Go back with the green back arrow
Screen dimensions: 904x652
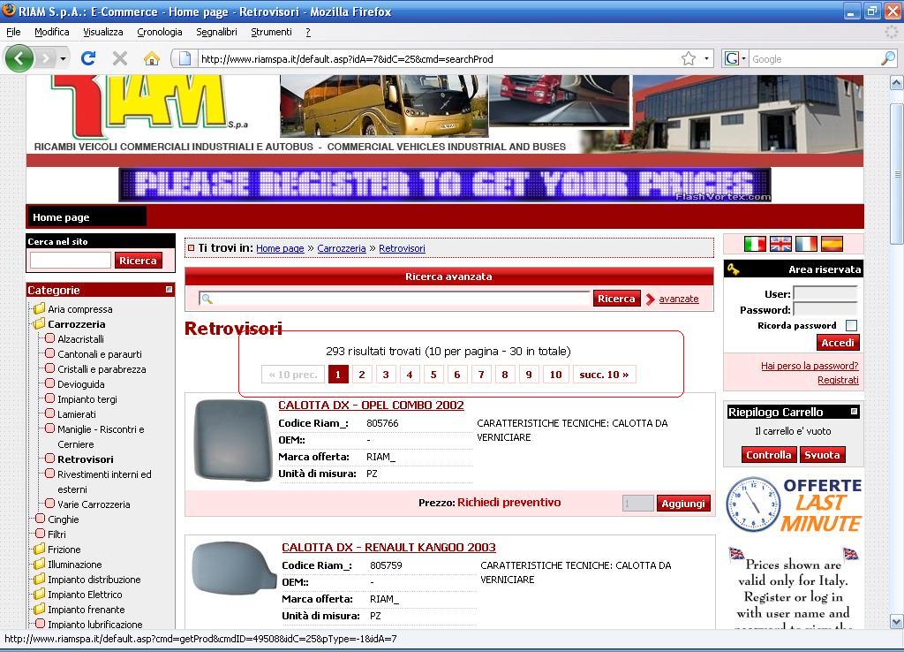19,58
